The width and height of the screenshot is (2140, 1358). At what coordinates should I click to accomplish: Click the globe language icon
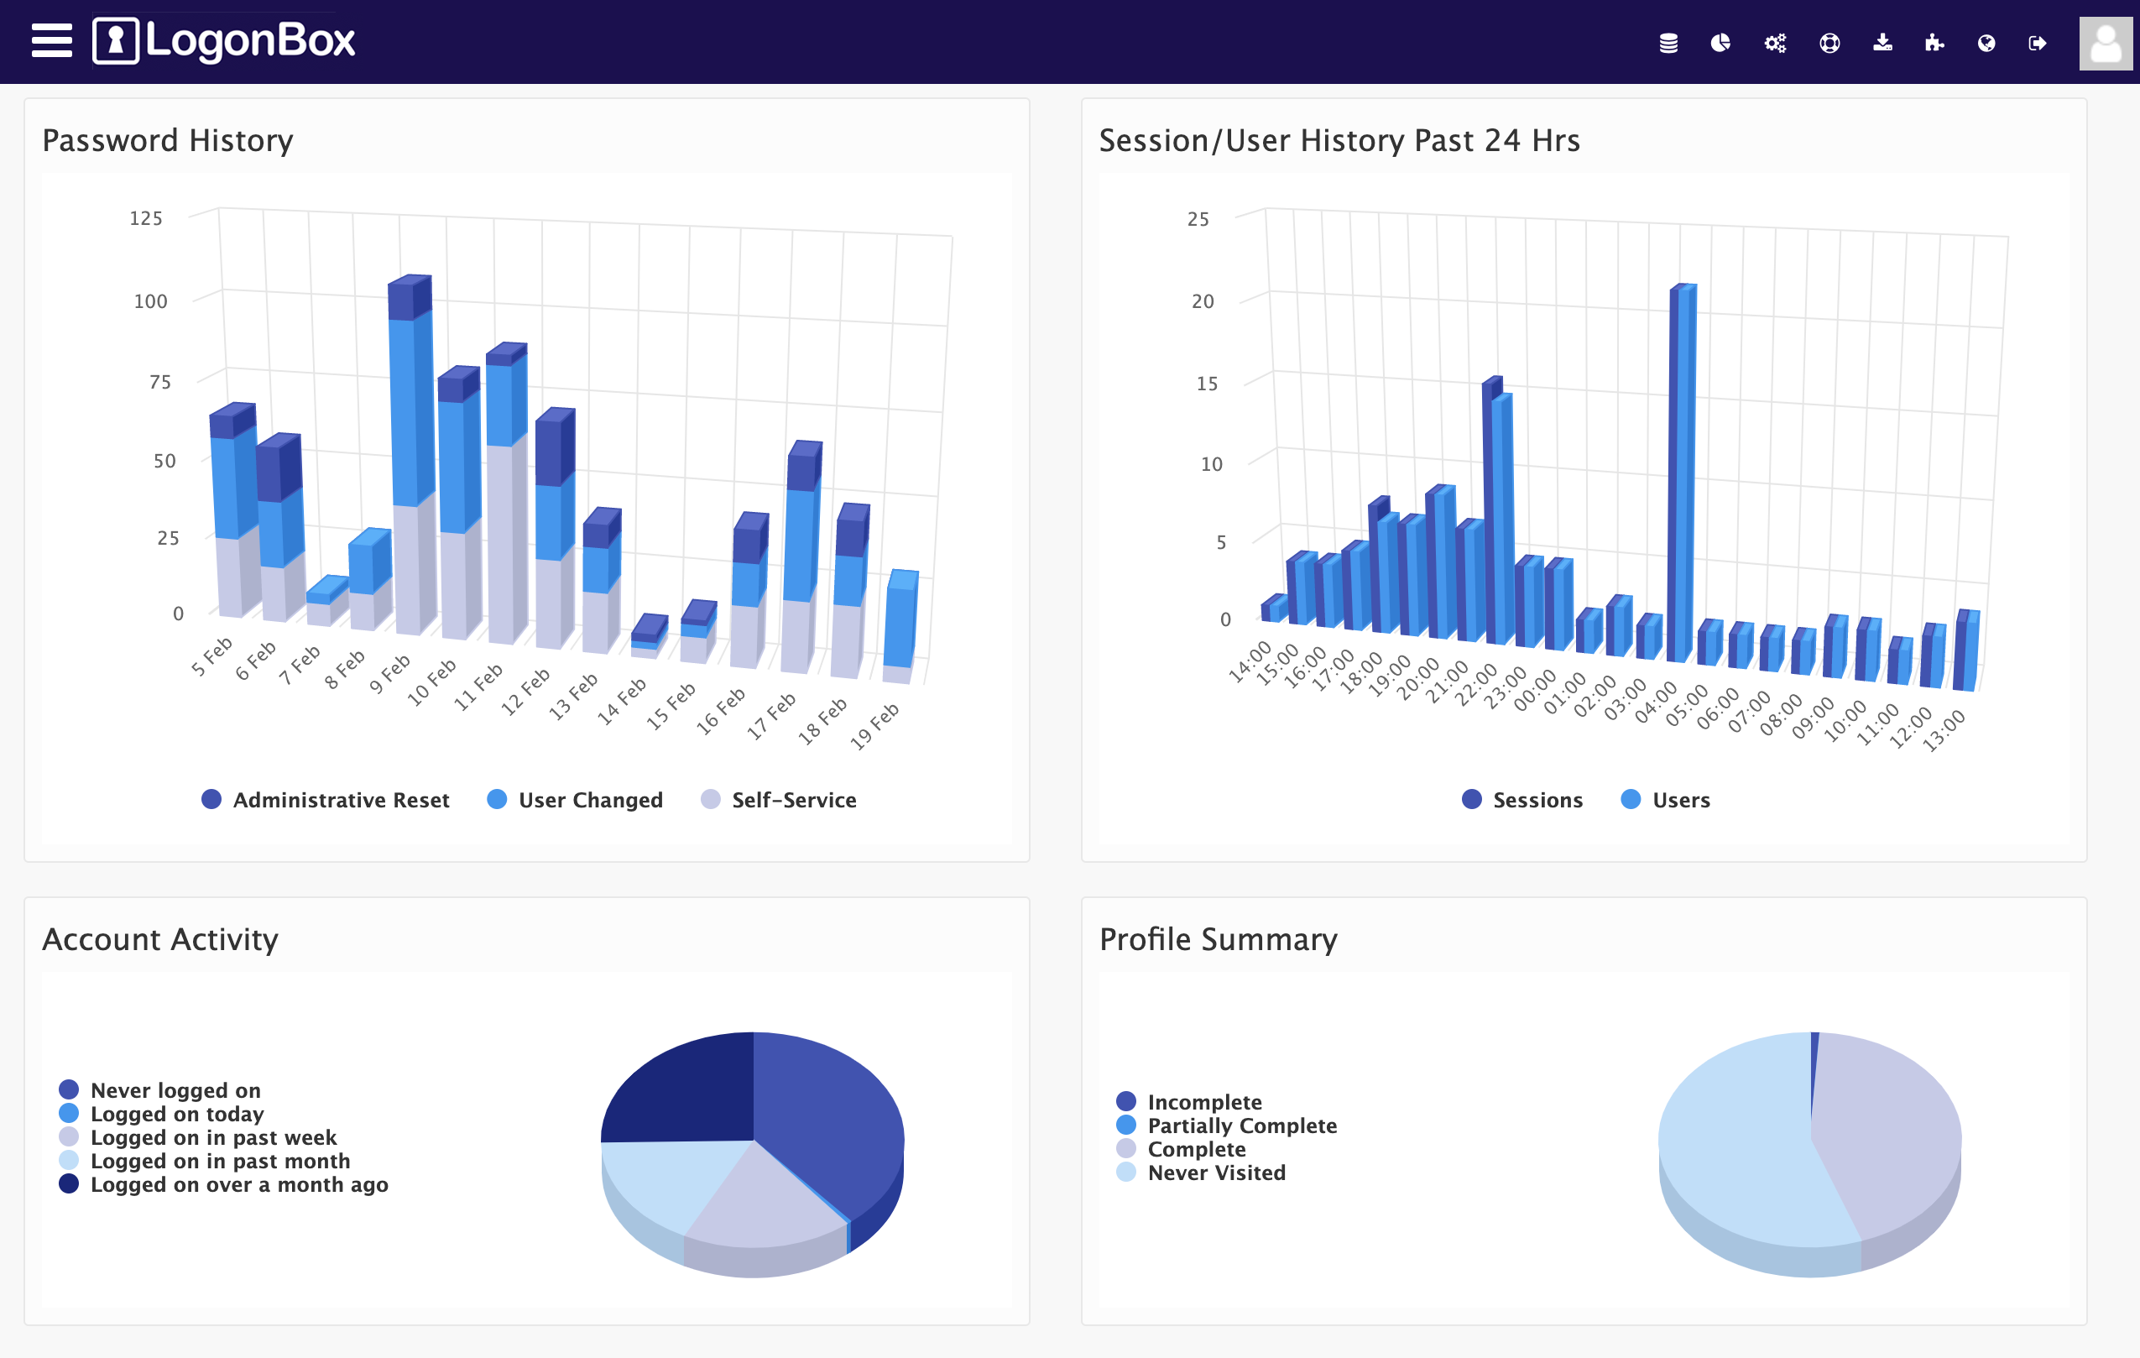[1986, 43]
